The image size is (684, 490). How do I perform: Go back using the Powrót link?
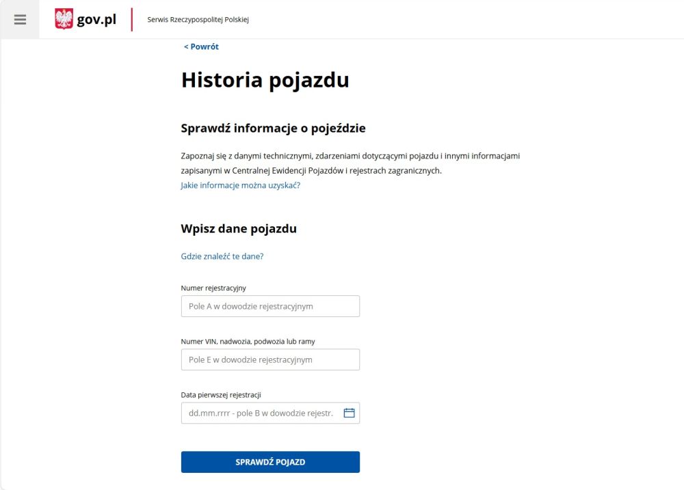click(201, 46)
